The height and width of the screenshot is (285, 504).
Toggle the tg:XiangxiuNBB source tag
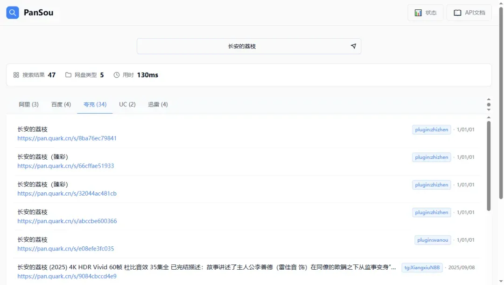pos(422,267)
